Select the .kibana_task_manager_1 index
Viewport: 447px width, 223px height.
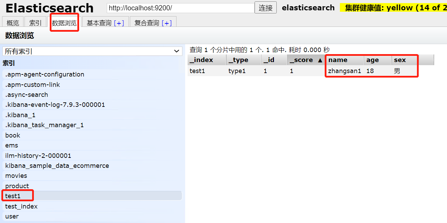[92, 125]
